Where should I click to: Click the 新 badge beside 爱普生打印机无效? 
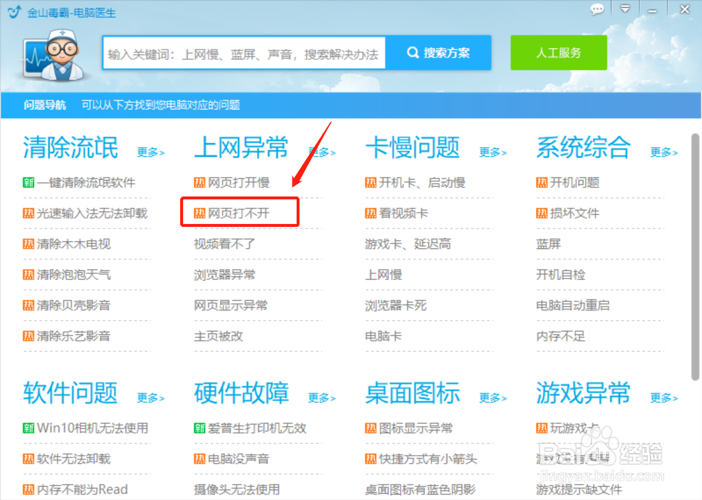[x=200, y=428]
